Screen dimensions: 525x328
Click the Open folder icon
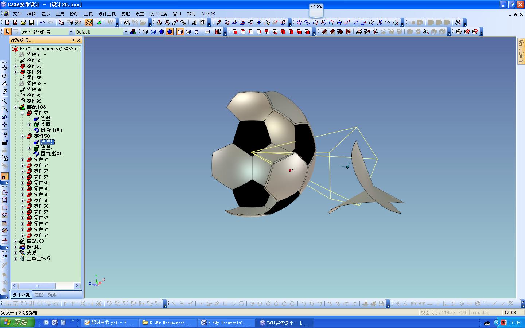coord(24,23)
